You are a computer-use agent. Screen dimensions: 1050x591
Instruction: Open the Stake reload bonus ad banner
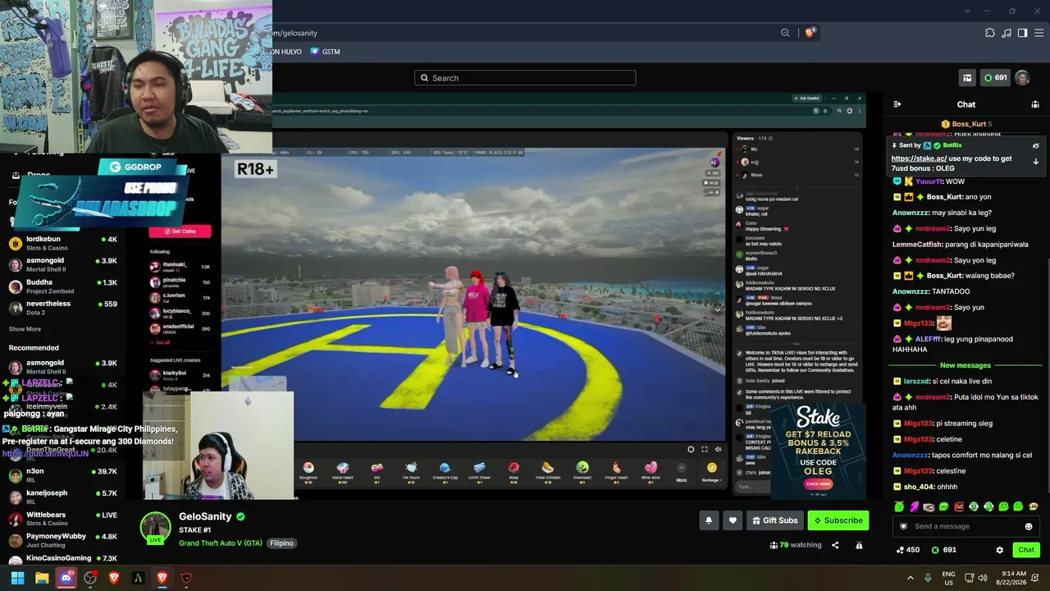[x=818, y=450]
